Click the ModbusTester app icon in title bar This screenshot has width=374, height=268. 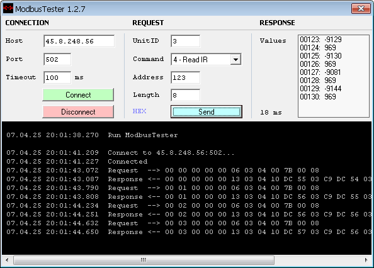[8, 9]
